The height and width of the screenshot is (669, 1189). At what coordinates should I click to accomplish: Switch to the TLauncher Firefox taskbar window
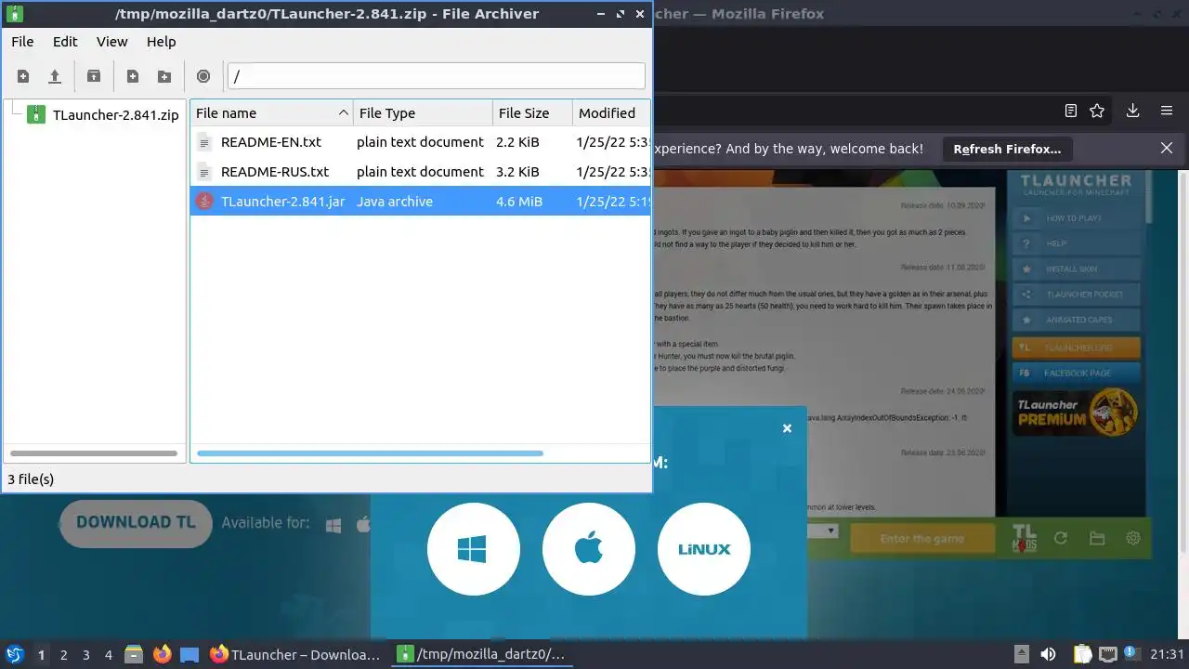(295, 654)
